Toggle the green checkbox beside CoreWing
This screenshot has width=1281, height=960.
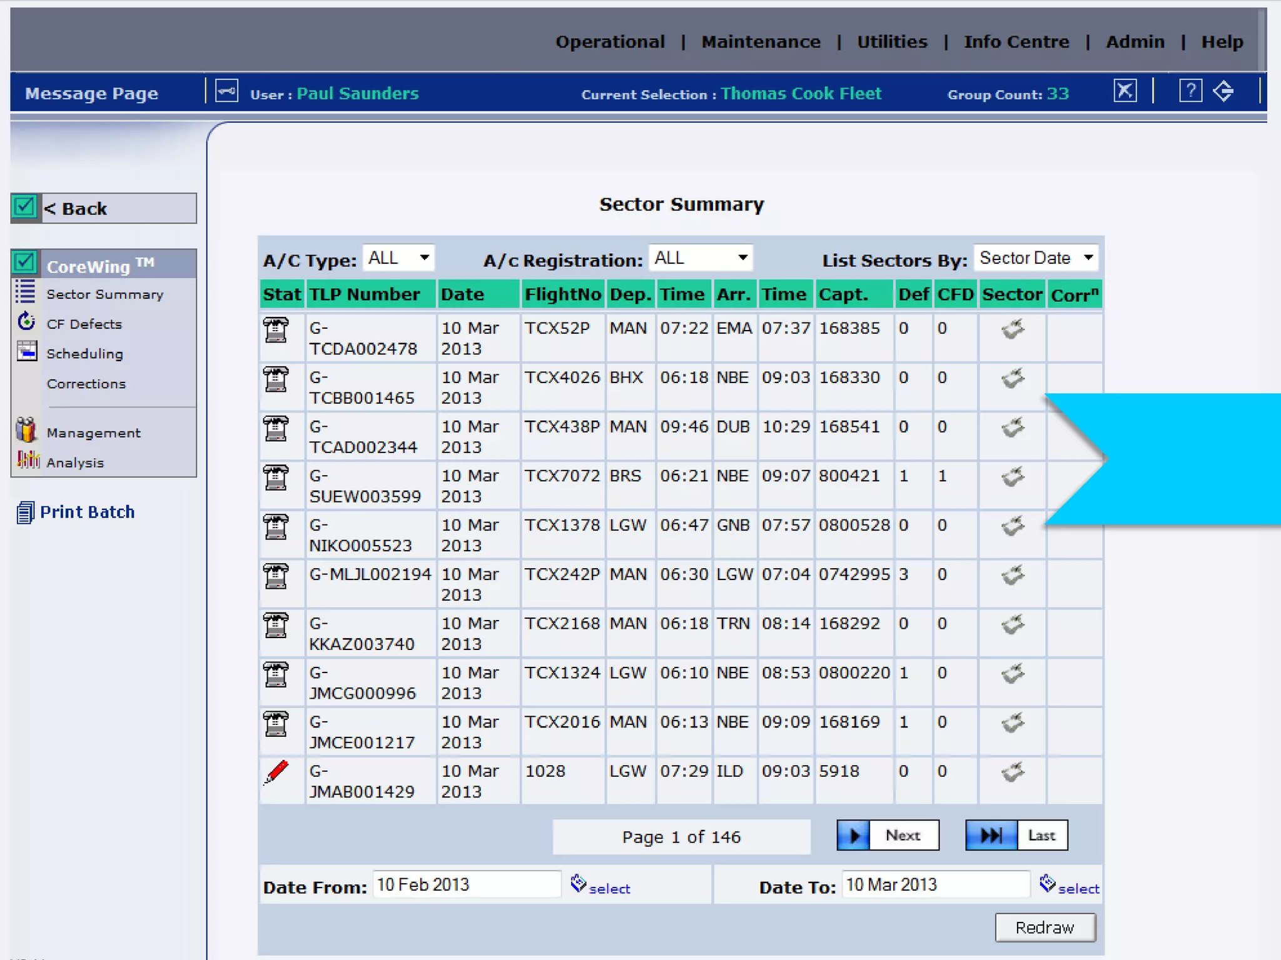[x=25, y=262]
